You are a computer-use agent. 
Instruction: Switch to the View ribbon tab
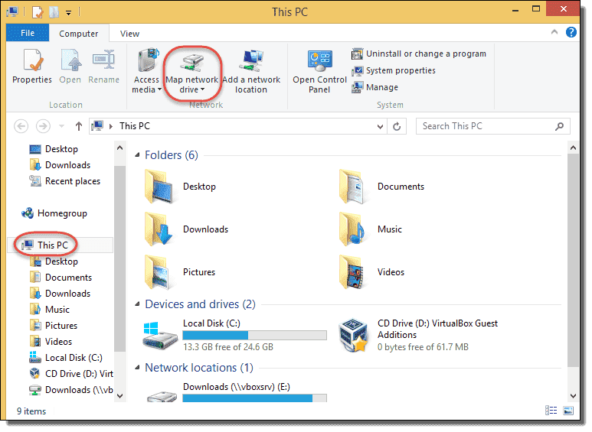(x=129, y=34)
